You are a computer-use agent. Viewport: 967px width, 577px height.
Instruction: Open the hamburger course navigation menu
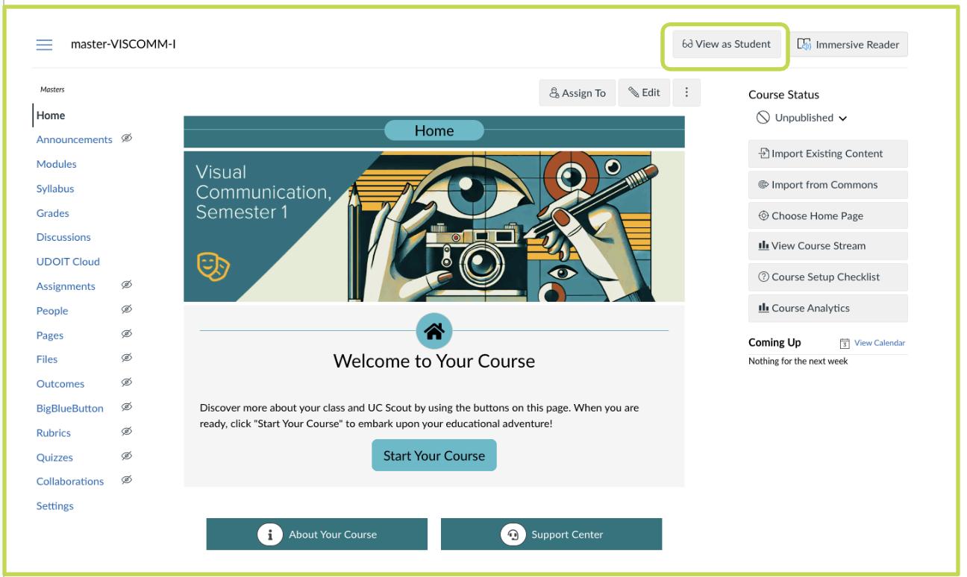pos(46,45)
